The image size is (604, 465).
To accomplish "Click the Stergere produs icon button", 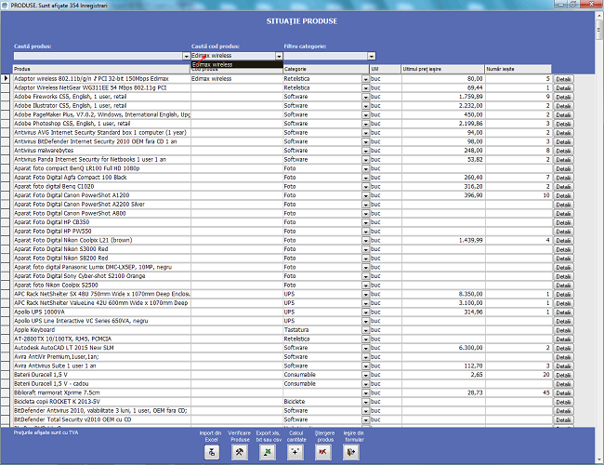I will [x=322, y=452].
